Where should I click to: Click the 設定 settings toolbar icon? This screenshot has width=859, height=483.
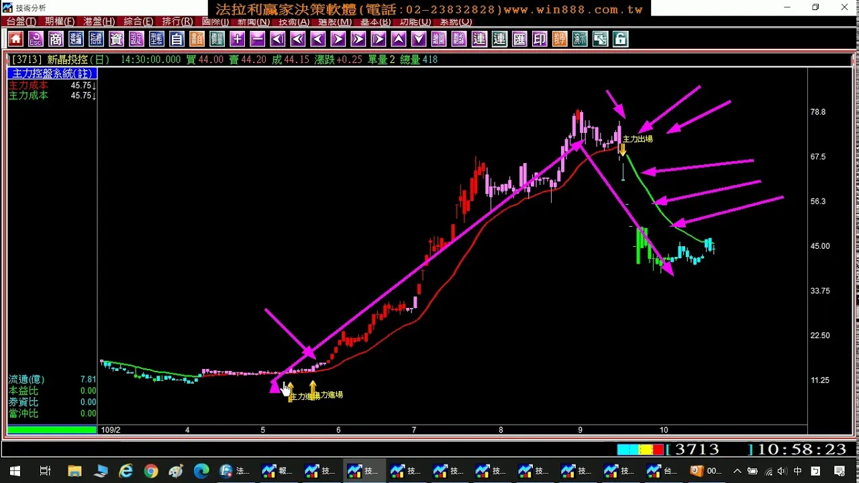[x=136, y=39]
